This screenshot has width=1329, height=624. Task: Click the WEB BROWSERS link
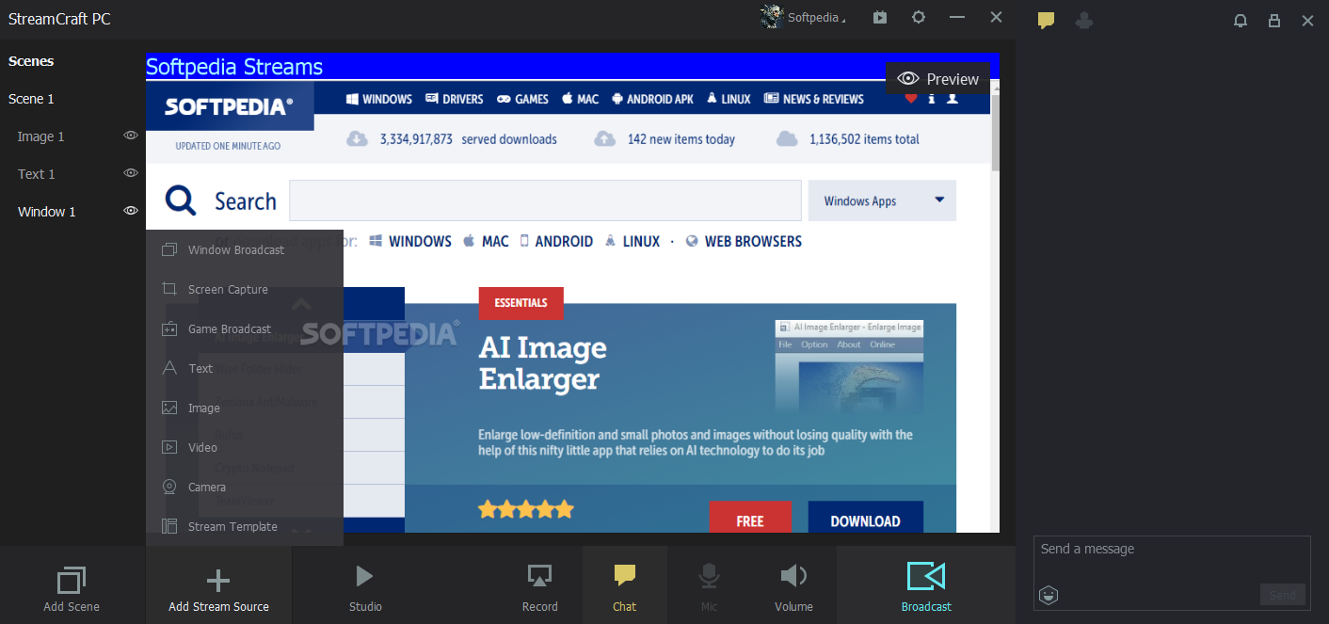744,241
